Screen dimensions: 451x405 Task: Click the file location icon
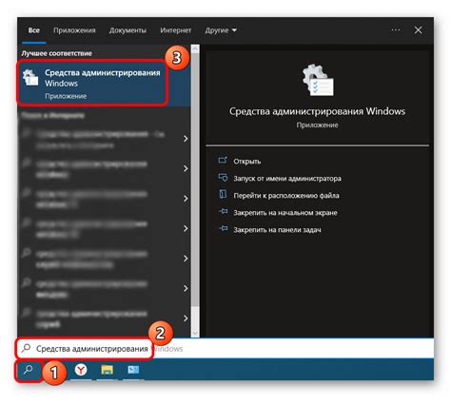[x=223, y=194]
